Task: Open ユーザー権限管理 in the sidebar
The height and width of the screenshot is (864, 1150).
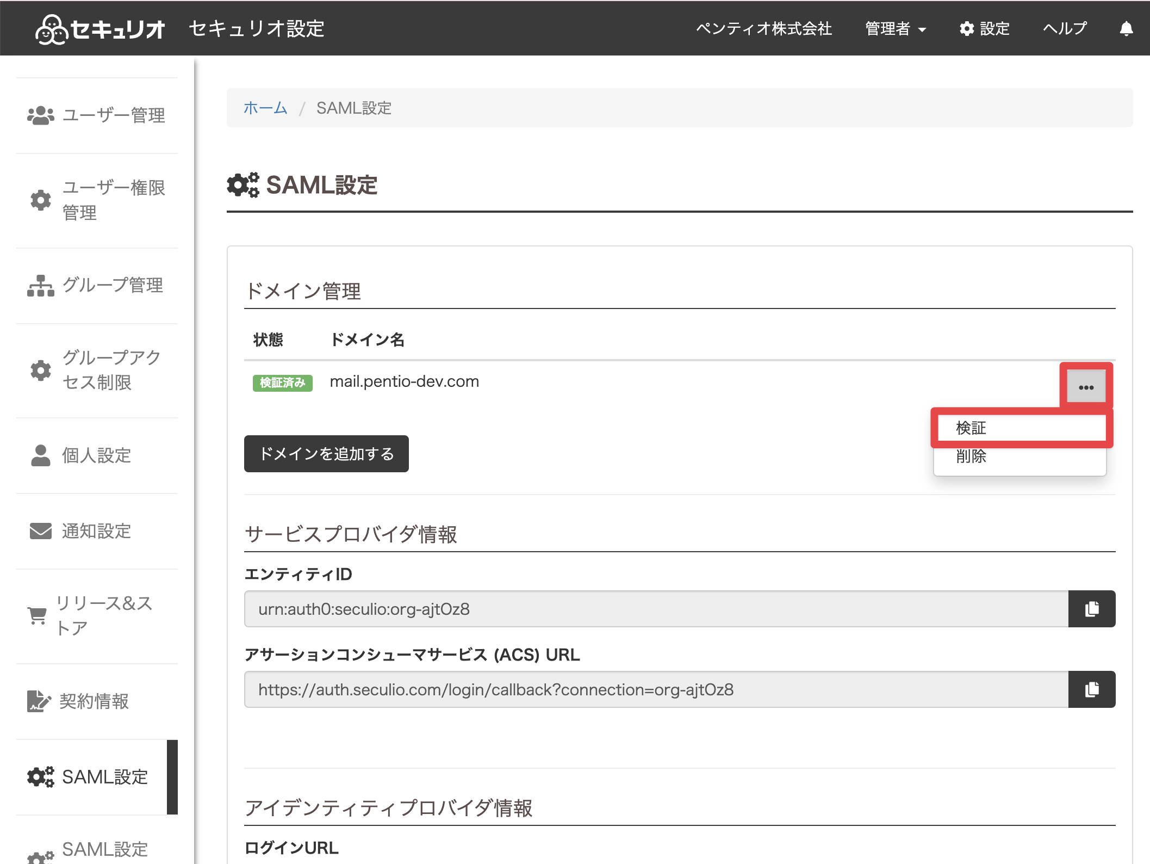Action: pyautogui.click(x=97, y=200)
